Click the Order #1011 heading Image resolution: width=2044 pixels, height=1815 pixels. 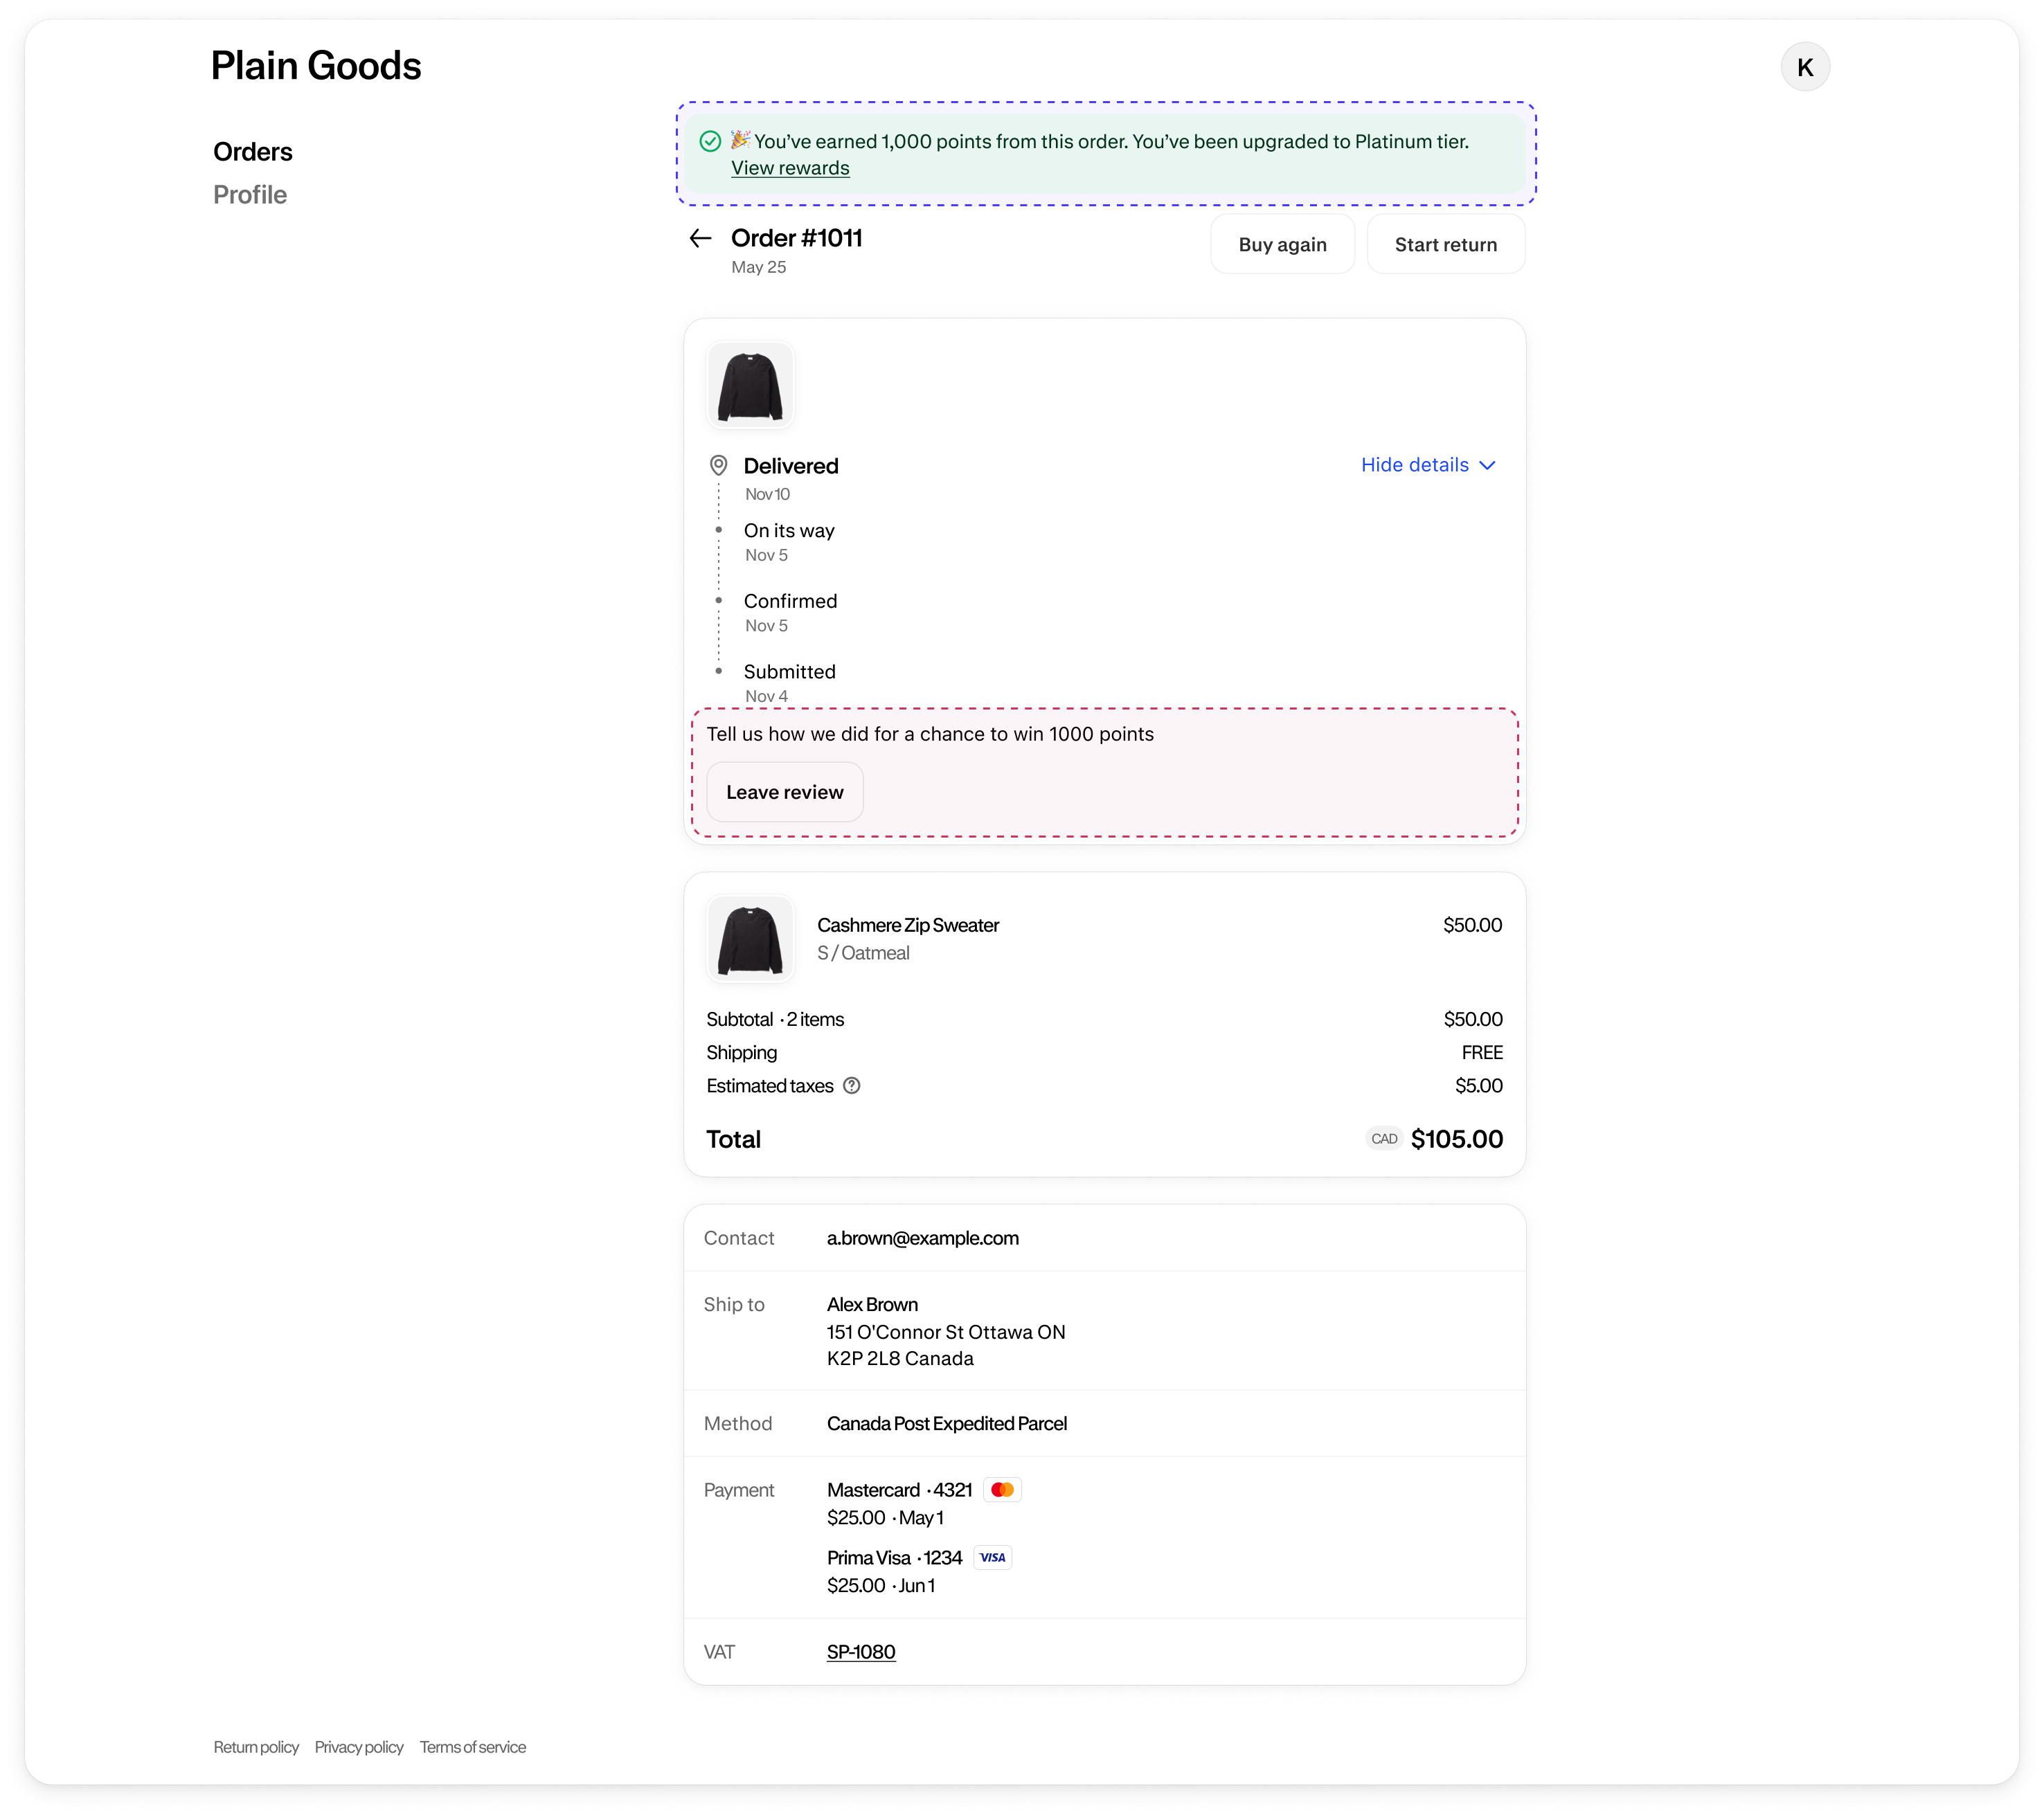tap(796, 238)
